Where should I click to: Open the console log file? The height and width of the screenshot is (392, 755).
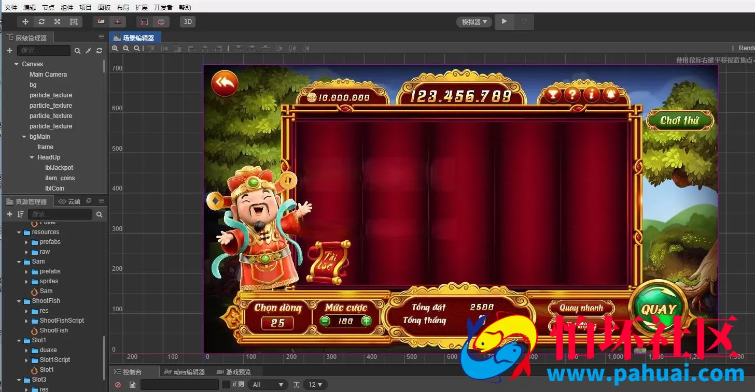(x=132, y=385)
